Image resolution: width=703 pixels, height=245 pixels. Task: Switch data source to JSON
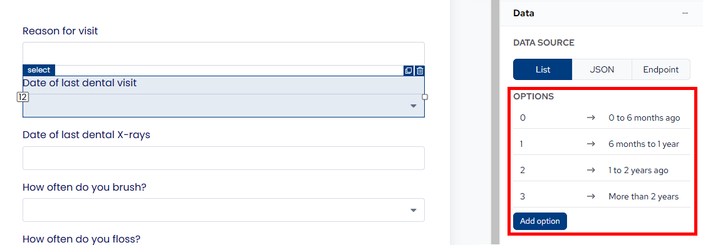pyautogui.click(x=601, y=70)
